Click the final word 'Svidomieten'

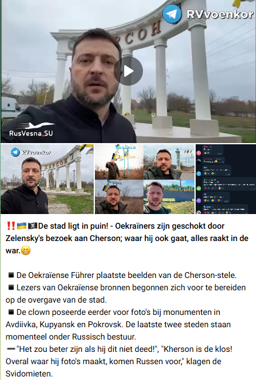click(x=28, y=374)
